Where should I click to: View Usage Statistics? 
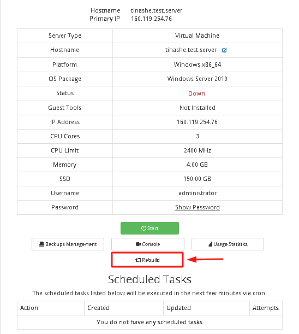[228, 244]
